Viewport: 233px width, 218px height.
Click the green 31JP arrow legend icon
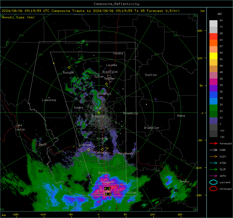pos(213,169)
